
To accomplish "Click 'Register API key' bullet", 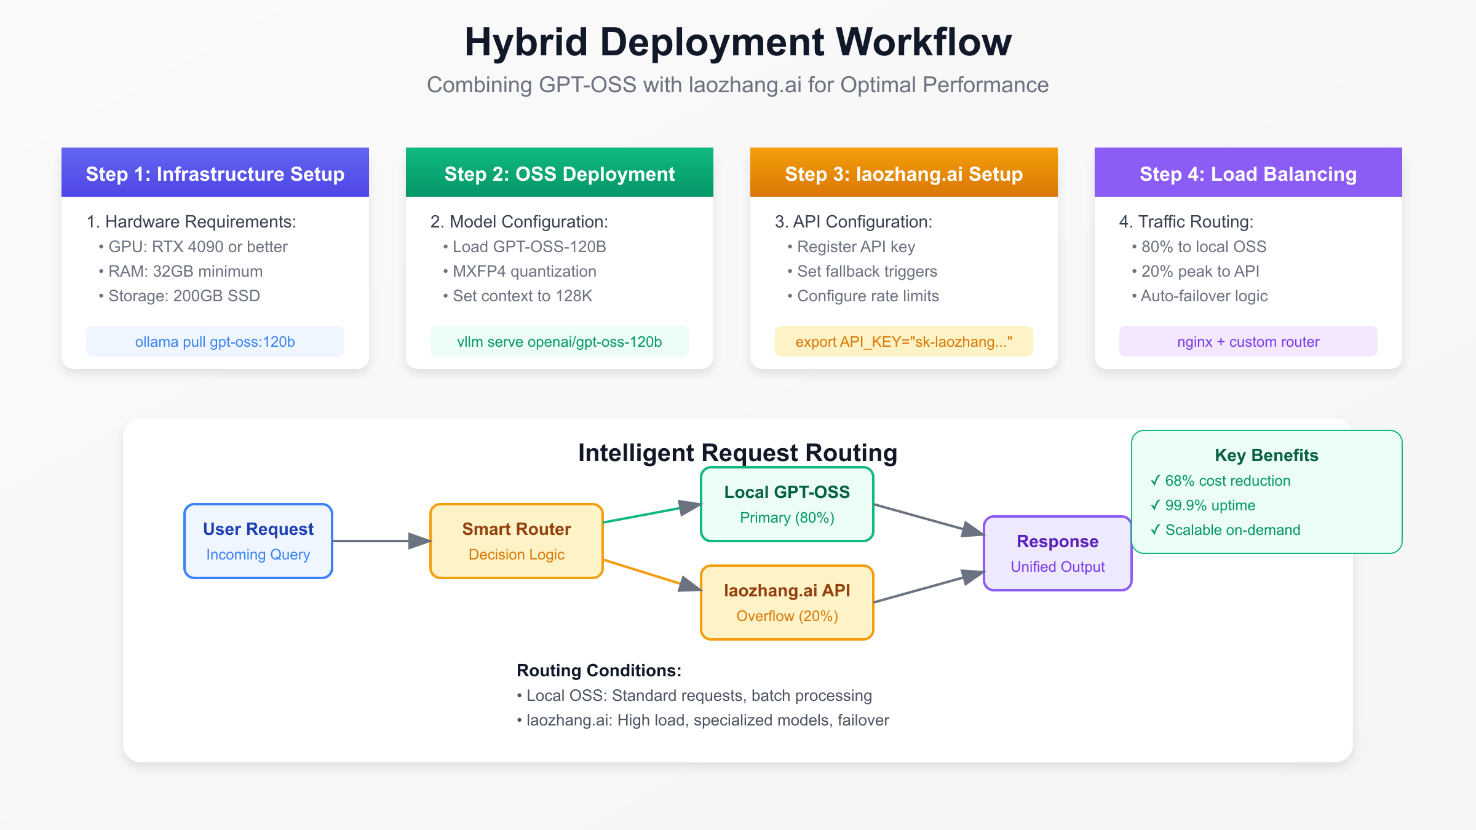I will click(852, 247).
